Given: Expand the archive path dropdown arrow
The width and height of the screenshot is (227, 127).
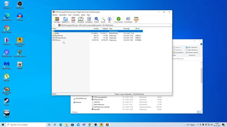Looking at the screenshot, I should pos(171,25).
